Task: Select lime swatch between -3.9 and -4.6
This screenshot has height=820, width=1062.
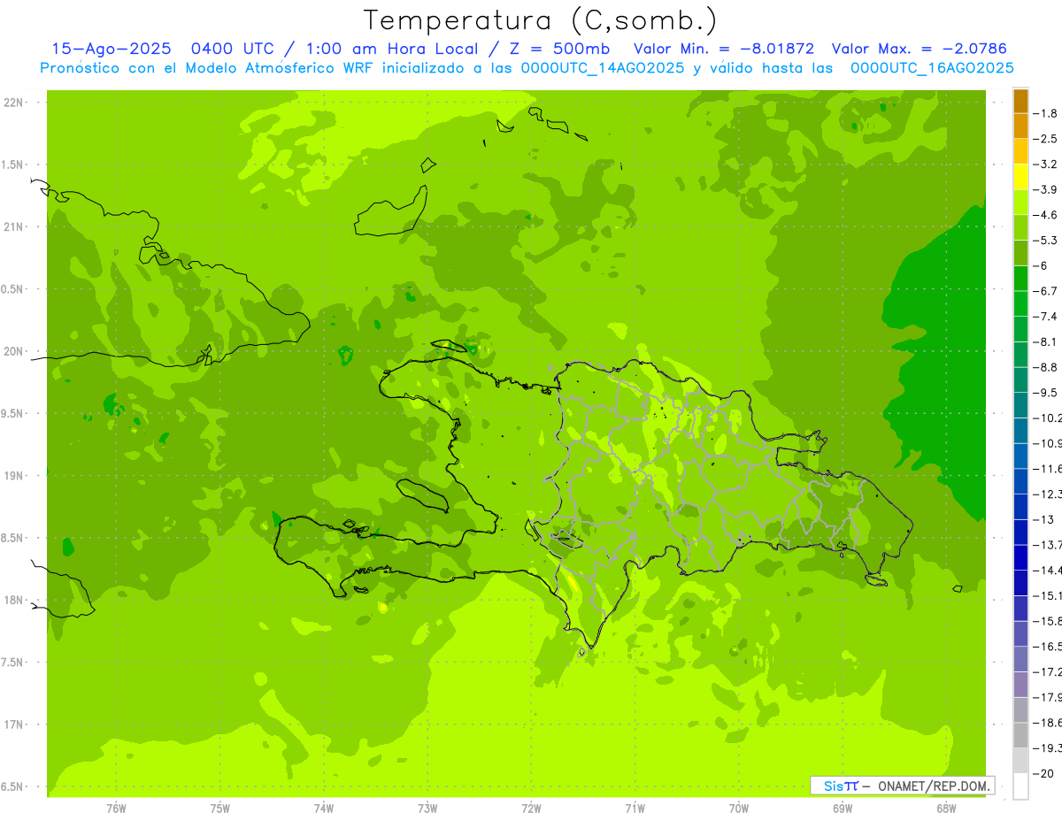Action: pyautogui.click(x=1020, y=202)
